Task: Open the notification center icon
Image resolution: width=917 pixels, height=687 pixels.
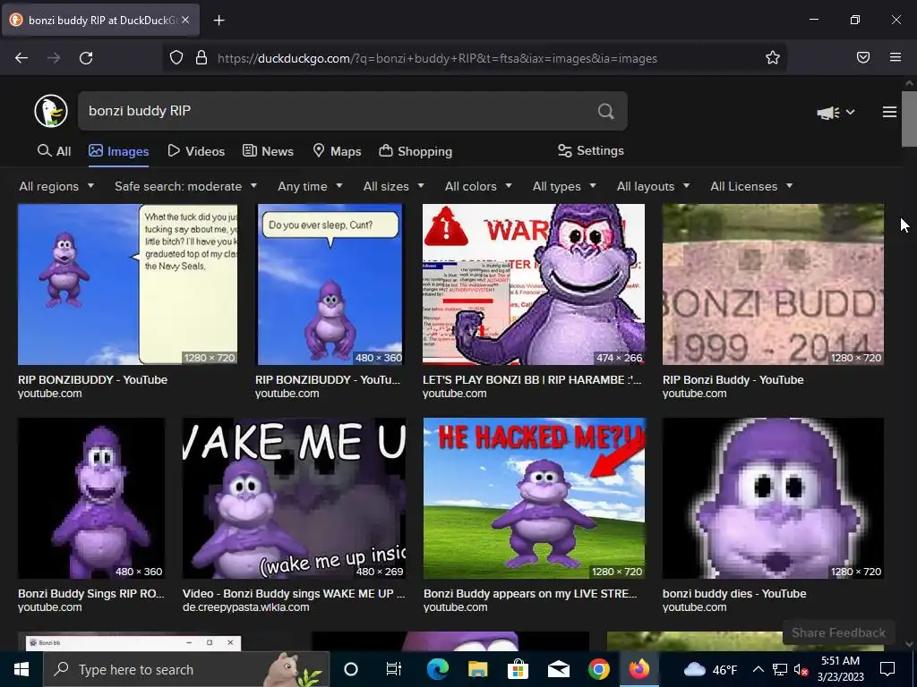Action: click(x=887, y=669)
